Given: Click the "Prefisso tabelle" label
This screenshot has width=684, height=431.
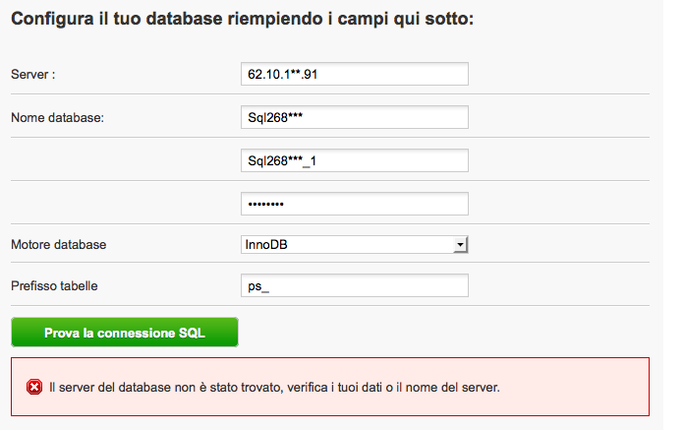Looking at the screenshot, I should (54, 285).
